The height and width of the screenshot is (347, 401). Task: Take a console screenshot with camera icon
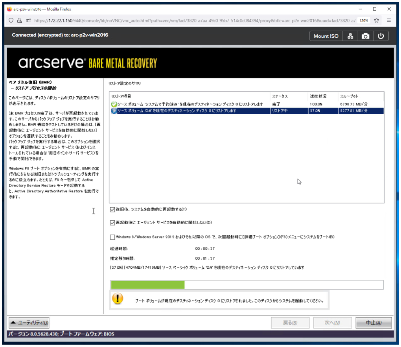(365, 36)
